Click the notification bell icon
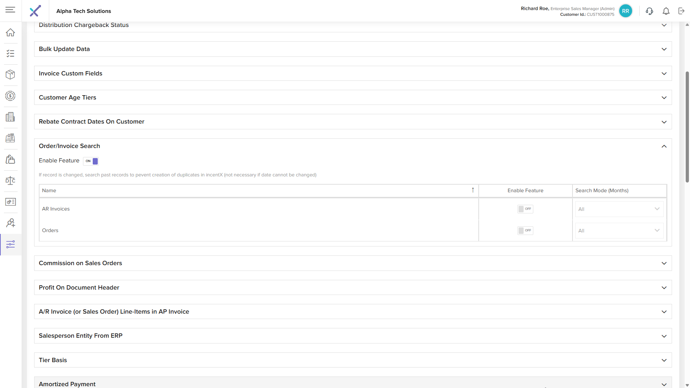 tap(666, 11)
